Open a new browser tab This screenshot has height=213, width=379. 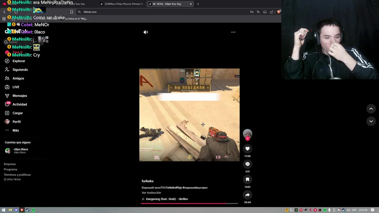[198, 4]
